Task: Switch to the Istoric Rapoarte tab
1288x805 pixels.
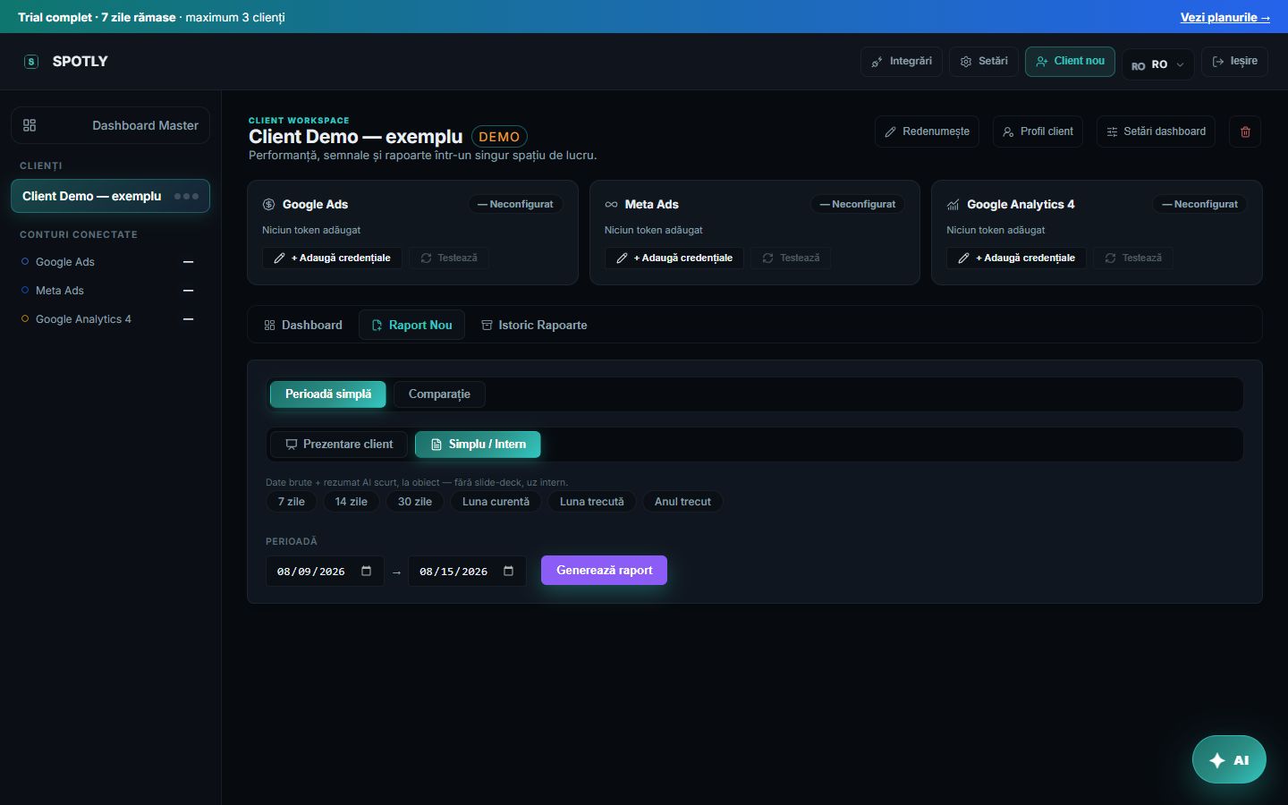Action: point(534,326)
